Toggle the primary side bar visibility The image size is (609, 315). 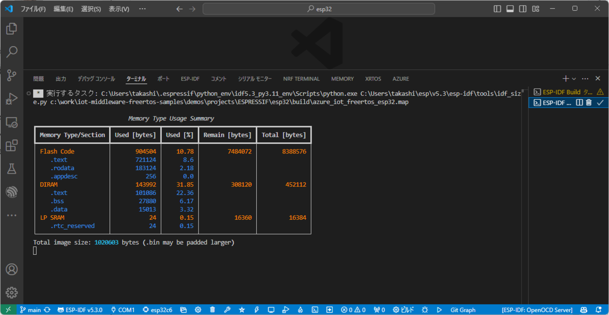pos(497,9)
